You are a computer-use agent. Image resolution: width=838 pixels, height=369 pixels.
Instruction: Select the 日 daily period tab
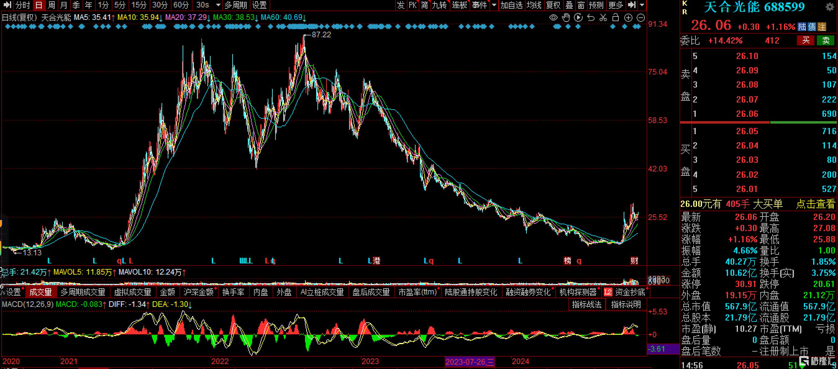point(39,5)
